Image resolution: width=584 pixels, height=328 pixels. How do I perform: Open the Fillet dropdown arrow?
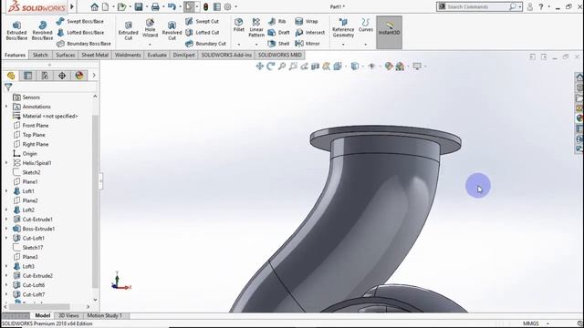(239, 45)
